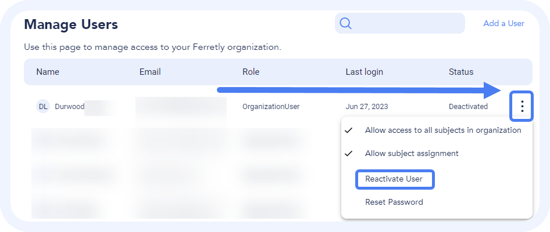Click the DL avatar circle
550x232 pixels.
[43, 107]
